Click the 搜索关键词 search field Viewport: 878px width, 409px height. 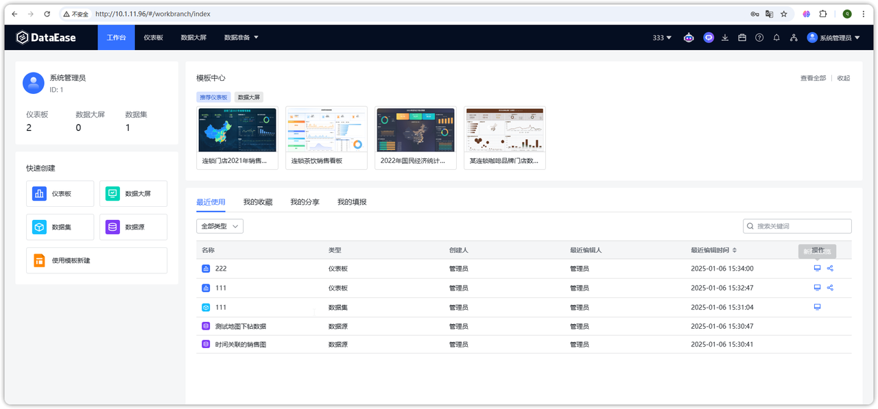coord(802,226)
